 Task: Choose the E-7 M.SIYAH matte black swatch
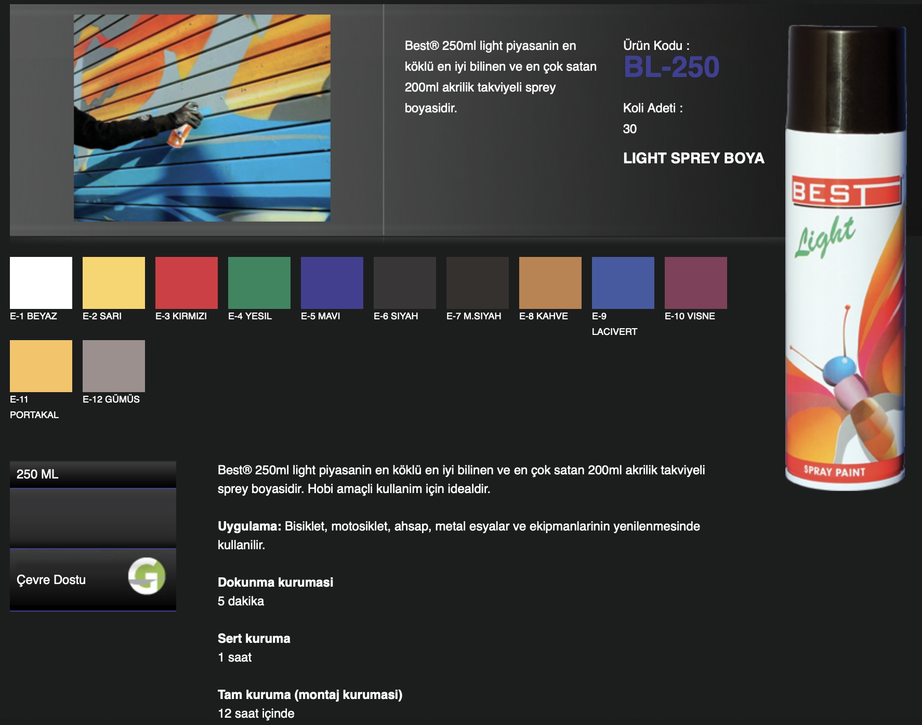click(478, 283)
